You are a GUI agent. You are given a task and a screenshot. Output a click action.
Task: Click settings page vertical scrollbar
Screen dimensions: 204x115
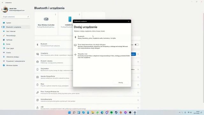pyautogui.click(x=203, y=57)
